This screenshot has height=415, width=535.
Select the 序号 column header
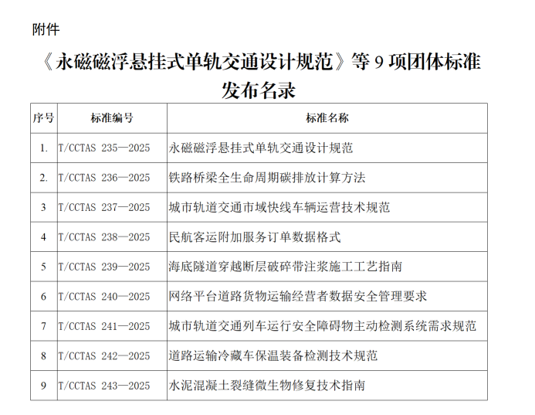(43, 118)
